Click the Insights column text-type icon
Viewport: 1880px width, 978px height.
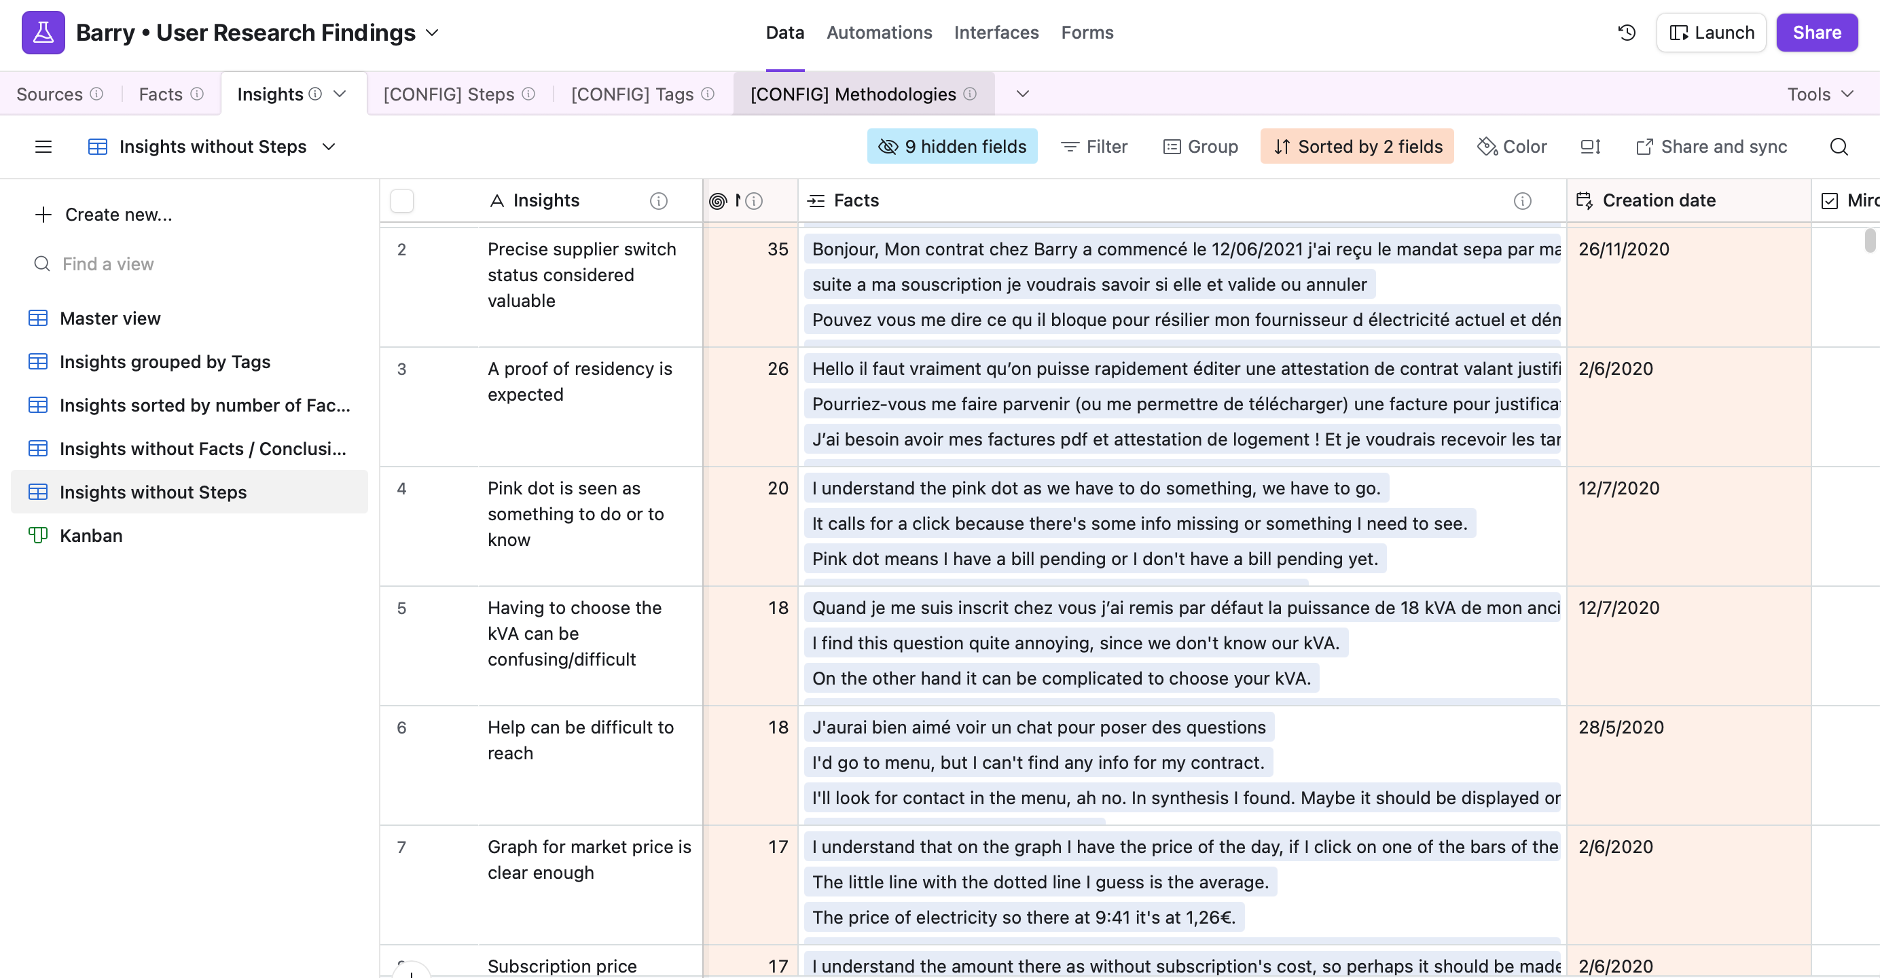coord(497,201)
